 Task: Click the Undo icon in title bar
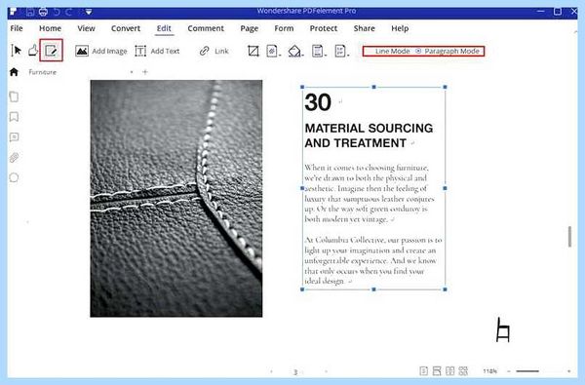click(x=57, y=12)
